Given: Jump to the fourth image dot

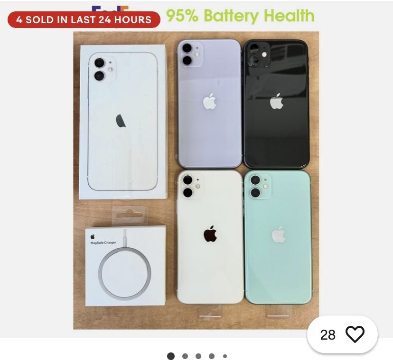Looking at the screenshot, I should click(x=212, y=356).
